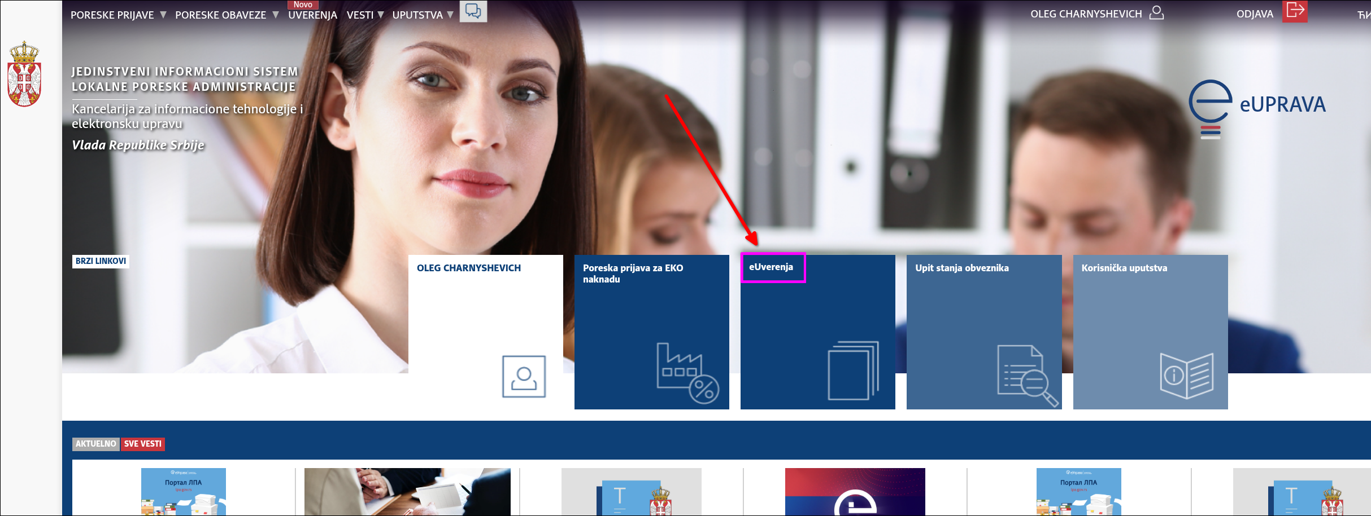Click the stacked documents icon on eUverenja tile
This screenshot has width=1371, height=516.
853,370
